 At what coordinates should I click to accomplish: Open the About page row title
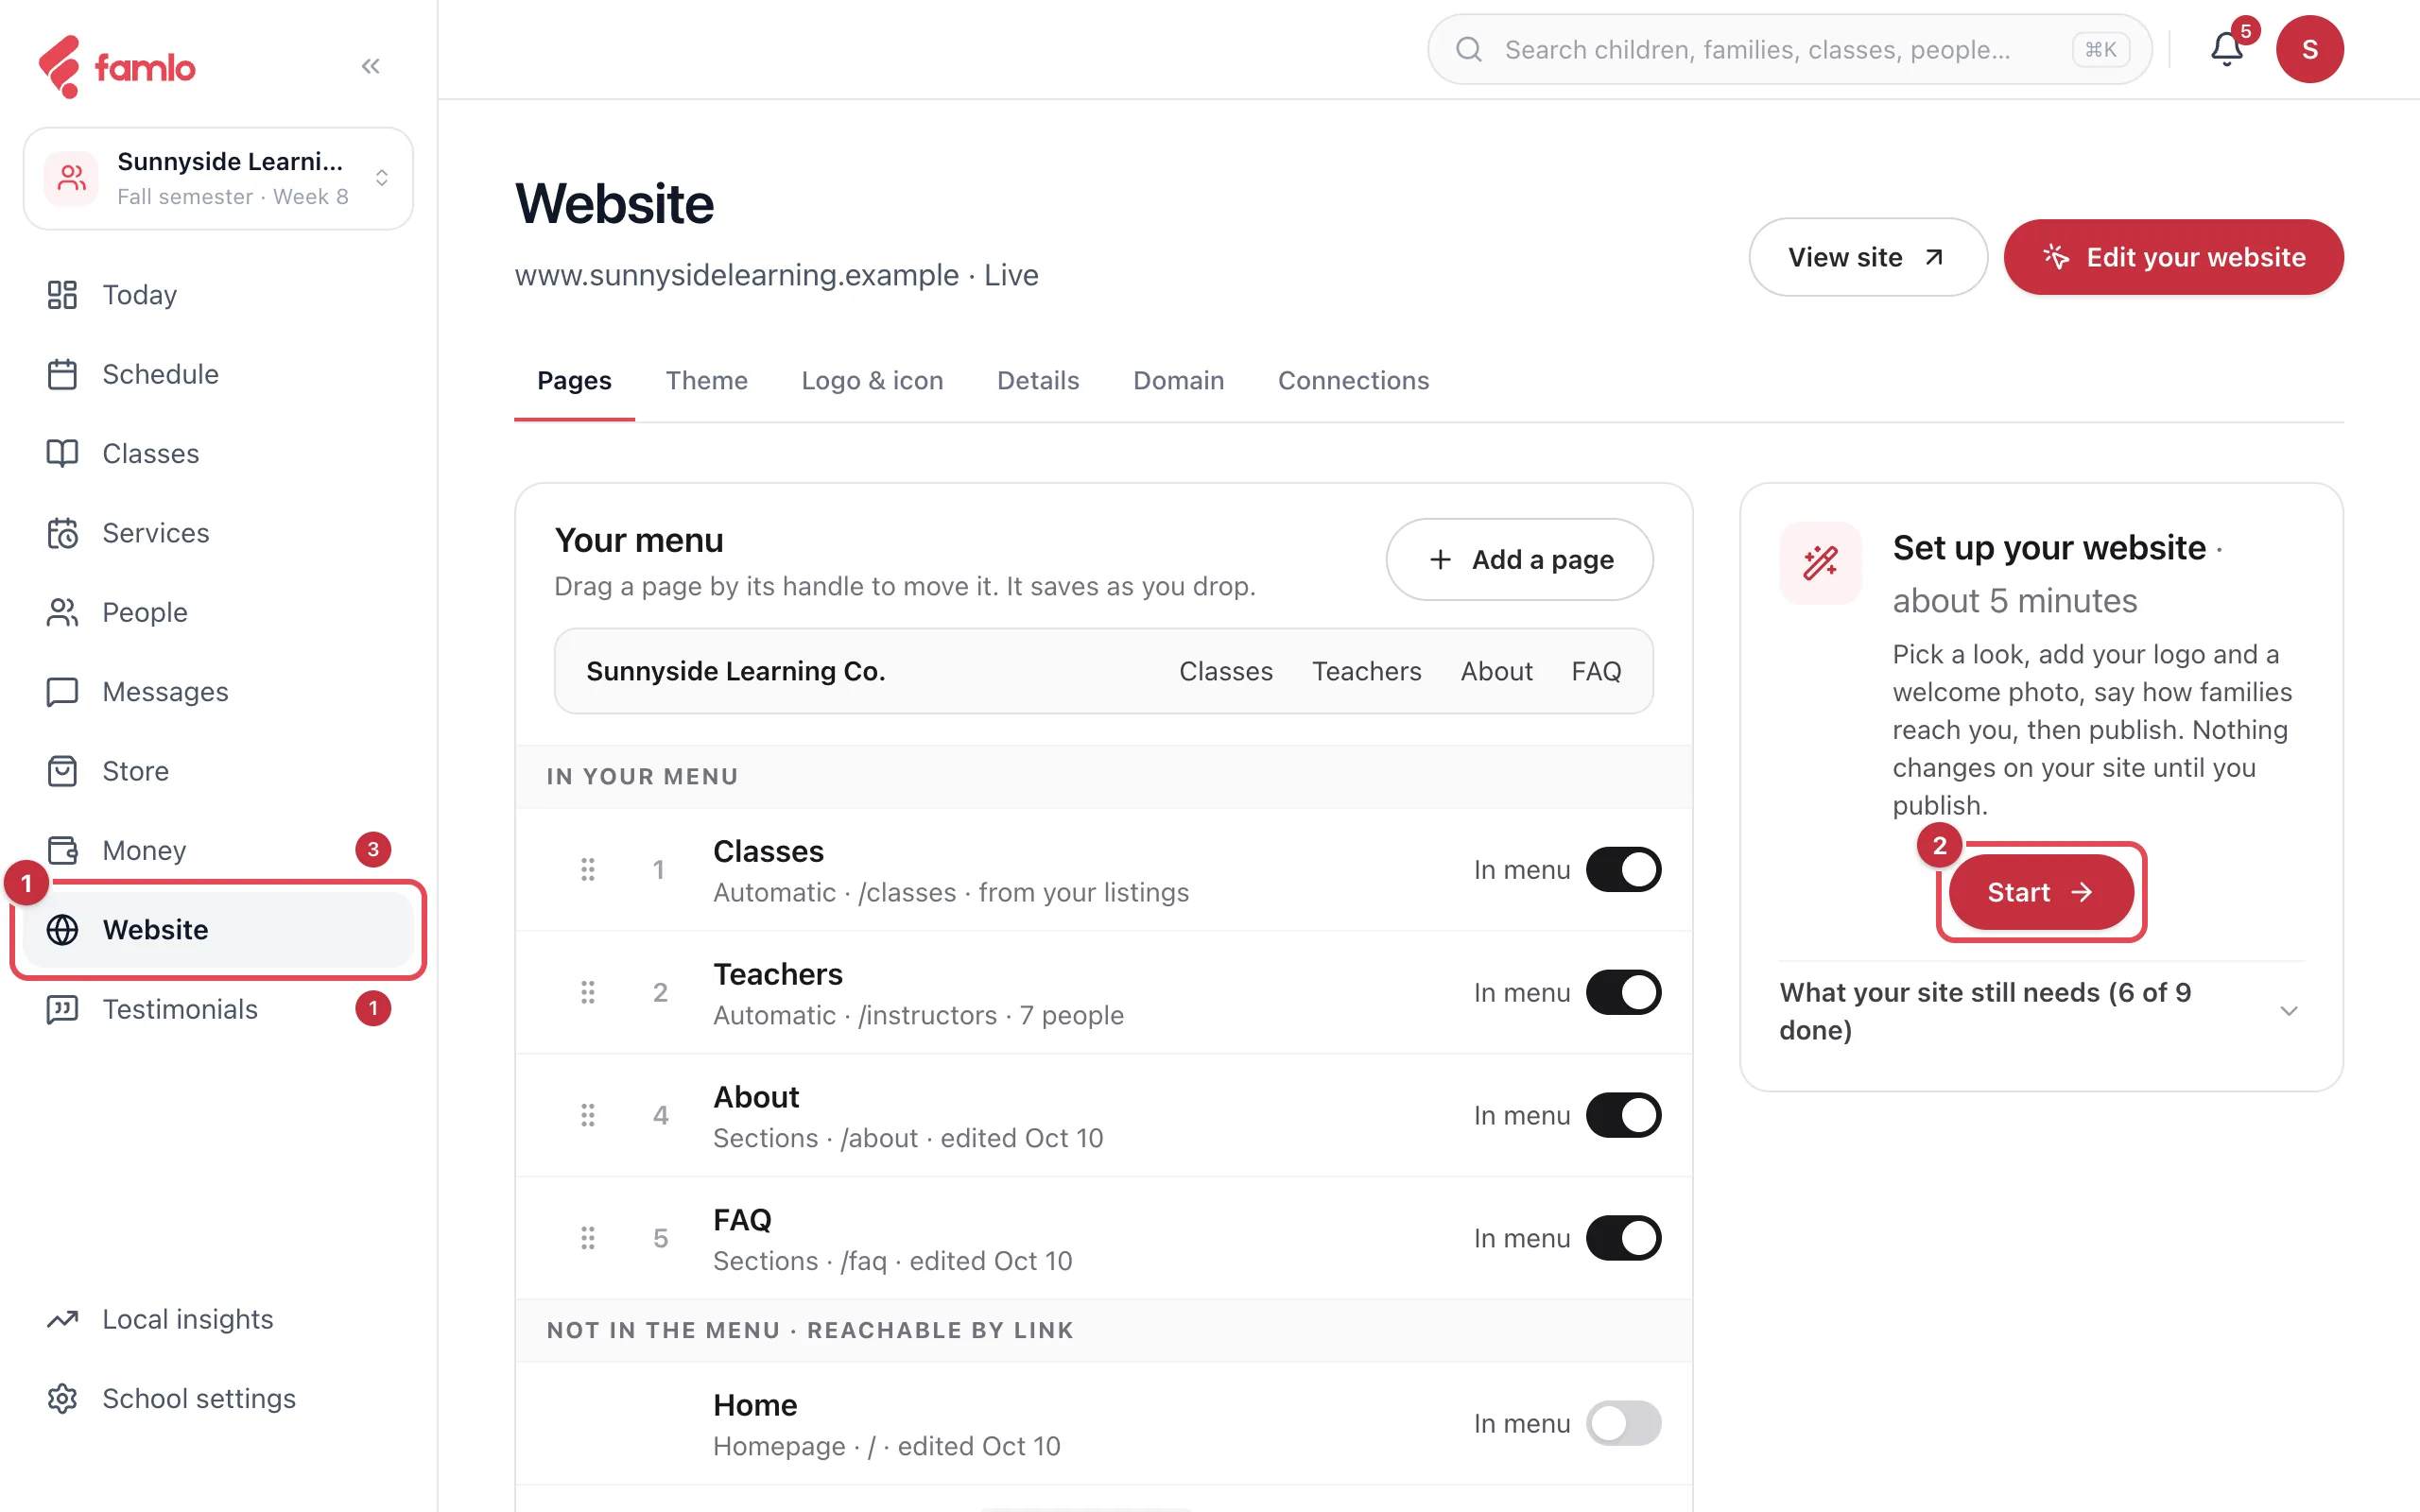(756, 1097)
